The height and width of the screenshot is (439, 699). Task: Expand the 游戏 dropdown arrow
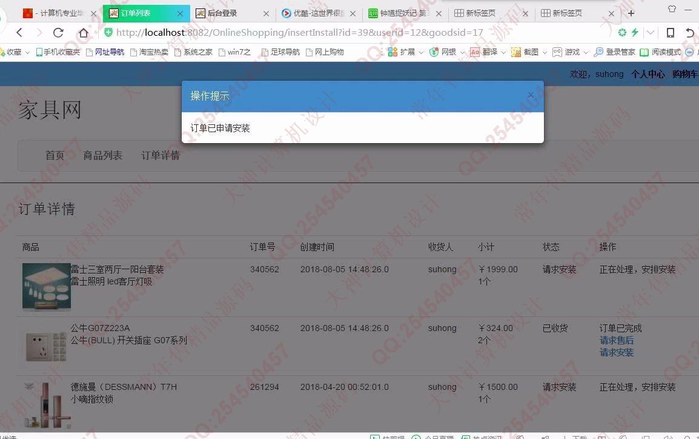click(586, 53)
